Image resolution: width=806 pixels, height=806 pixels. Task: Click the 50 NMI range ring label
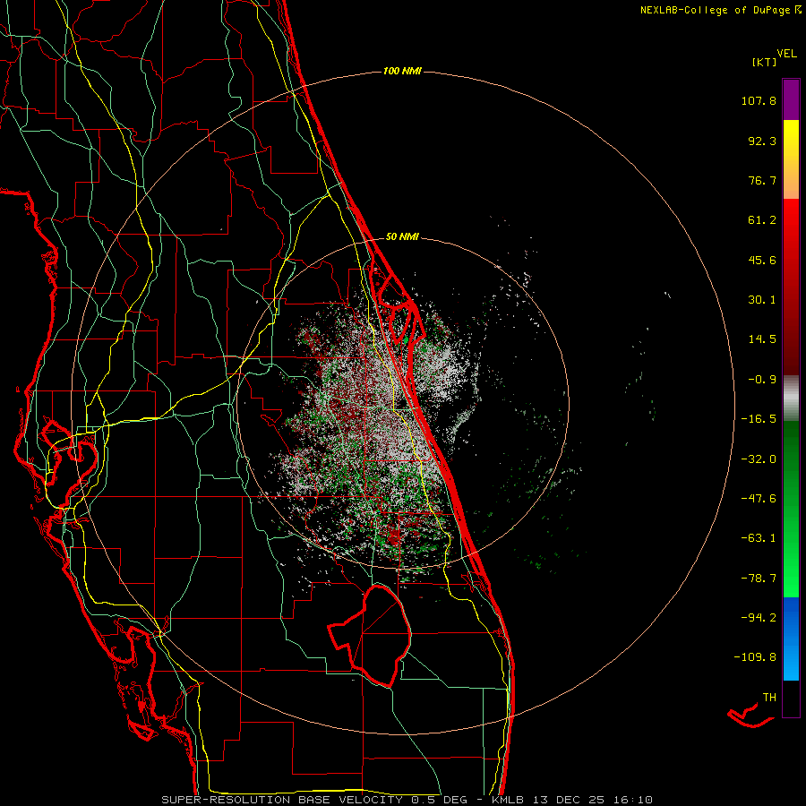402,237
